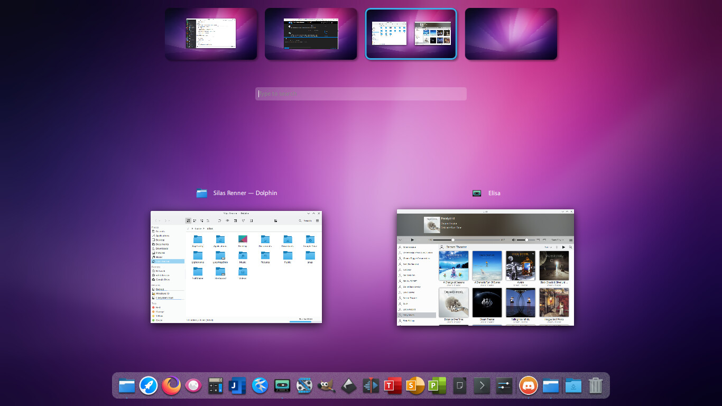Select the Dolphin file manager window preview
This screenshot has width=722, height=406.
coord(236,267)
